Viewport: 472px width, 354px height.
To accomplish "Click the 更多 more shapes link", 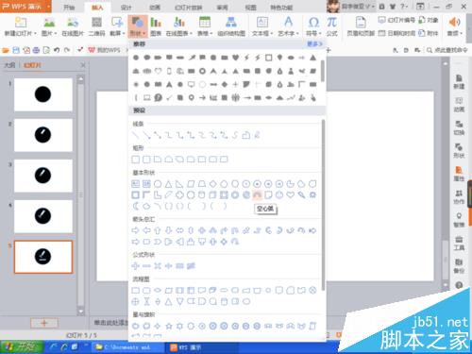I will pos(314,44).
